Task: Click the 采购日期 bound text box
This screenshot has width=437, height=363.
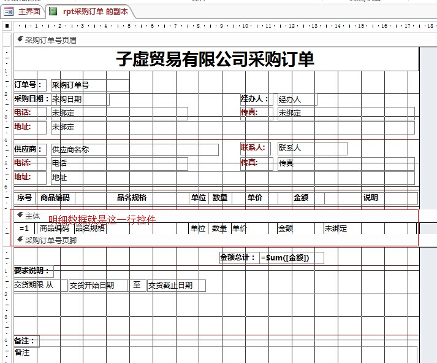Action: pos(80,100)
